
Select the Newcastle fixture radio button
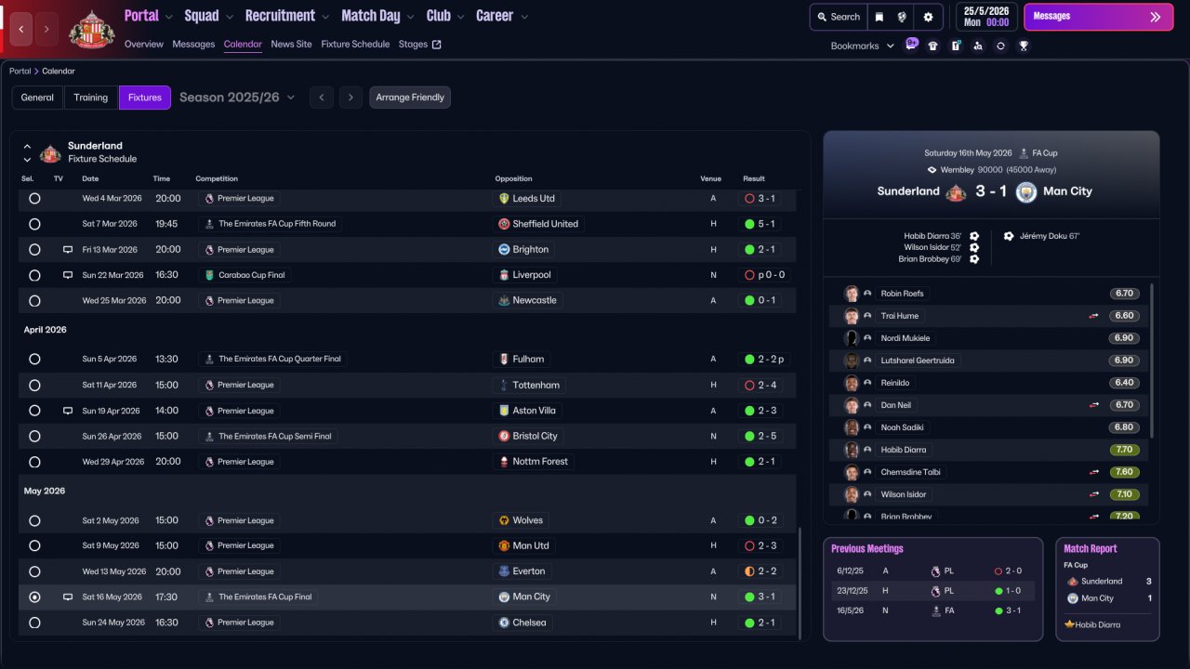[x=34, y=301]
